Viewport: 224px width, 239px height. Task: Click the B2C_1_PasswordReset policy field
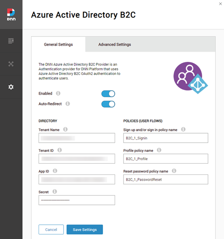pyautogui.click(x=166, y=179)
